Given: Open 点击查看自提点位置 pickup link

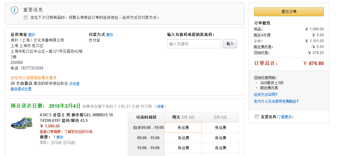Looking at the screenshot, I should [x=45, y=86].
